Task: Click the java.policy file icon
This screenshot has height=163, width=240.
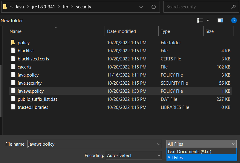Action: pos(13,75)
